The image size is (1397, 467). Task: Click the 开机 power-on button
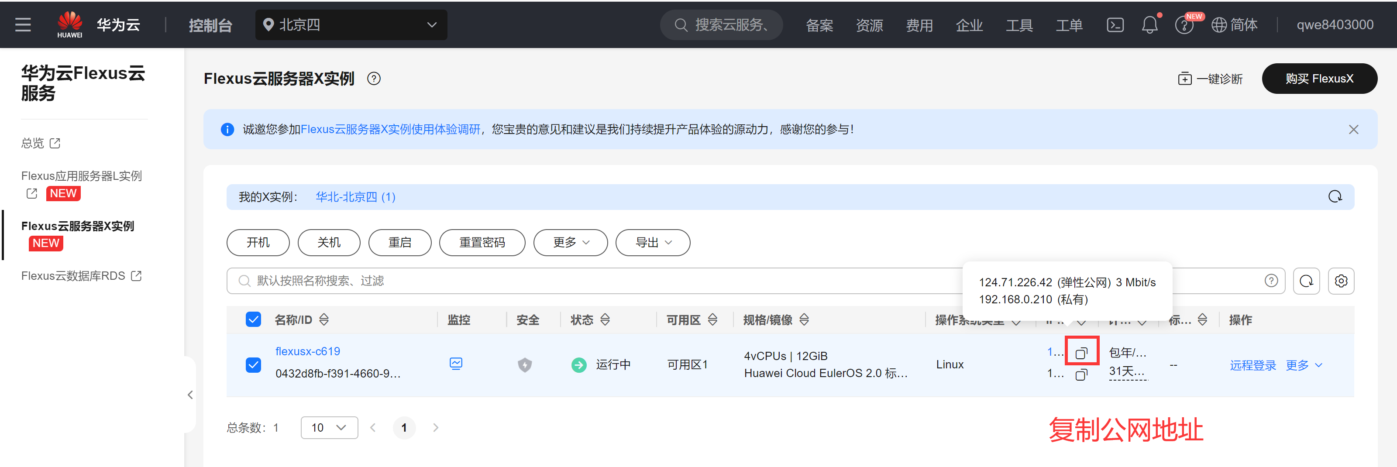pos(258,243)
